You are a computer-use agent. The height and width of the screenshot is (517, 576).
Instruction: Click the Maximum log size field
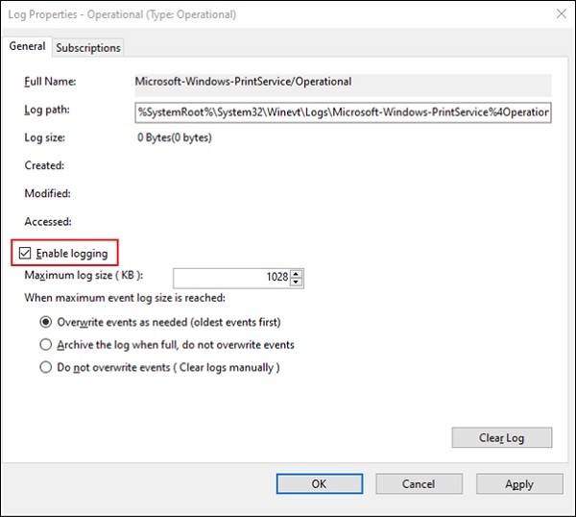pyautogui.click(x=232, y=279)
